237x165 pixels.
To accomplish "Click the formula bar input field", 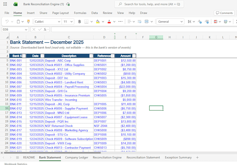I will coord(144,30).
